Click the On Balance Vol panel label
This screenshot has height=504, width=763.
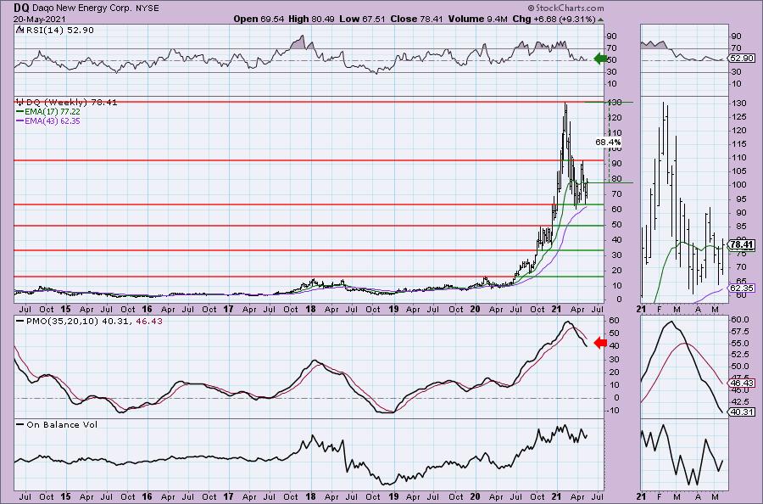62,424
